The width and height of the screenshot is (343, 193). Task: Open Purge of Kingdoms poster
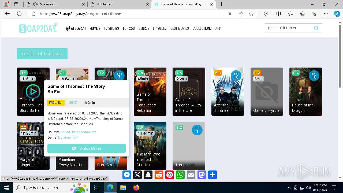pos(31,146)
